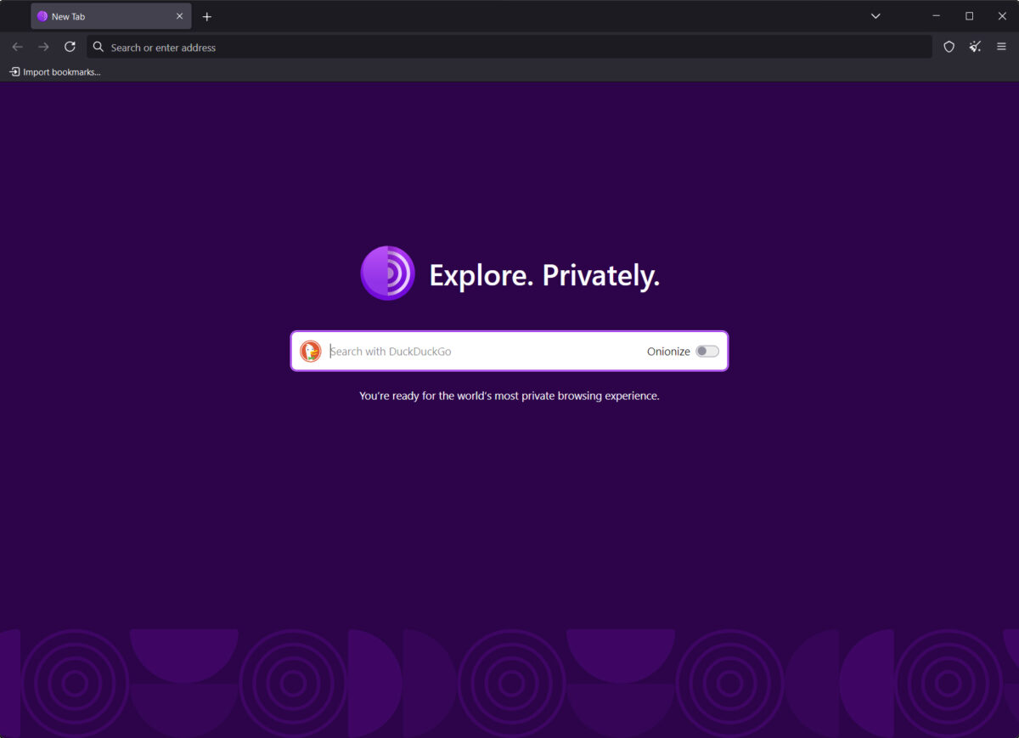The height and width of the screenshot is (738, 1019).
Task: Minimize the browser window
Action: click(x=936, y=15)
